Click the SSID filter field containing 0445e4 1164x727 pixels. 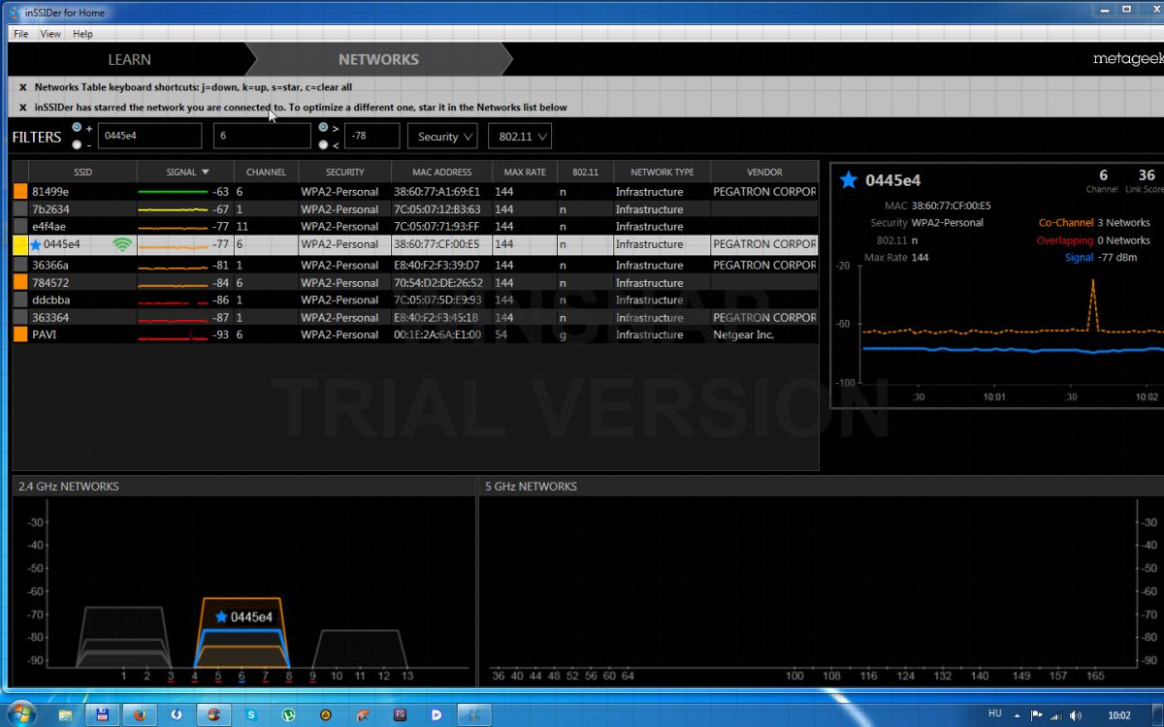click(149, 137)
